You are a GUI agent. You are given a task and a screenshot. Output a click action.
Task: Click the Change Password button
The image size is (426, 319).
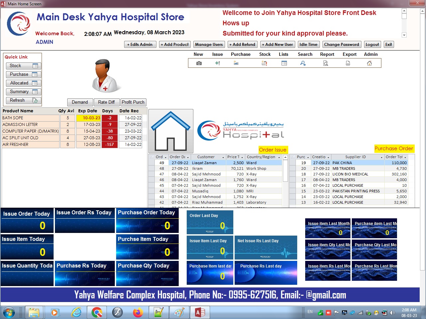click(342, 45)
